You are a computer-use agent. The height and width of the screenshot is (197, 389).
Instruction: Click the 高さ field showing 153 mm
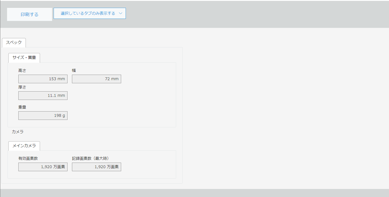click(x=43, y=79)
